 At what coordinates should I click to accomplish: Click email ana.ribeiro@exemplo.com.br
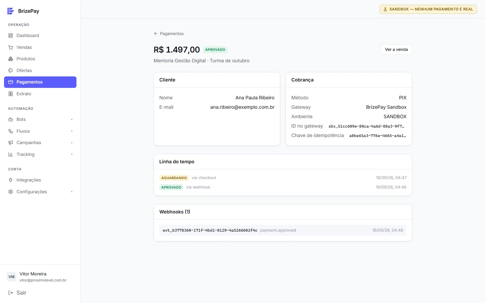pyautogui.click(x=243, y=107)
